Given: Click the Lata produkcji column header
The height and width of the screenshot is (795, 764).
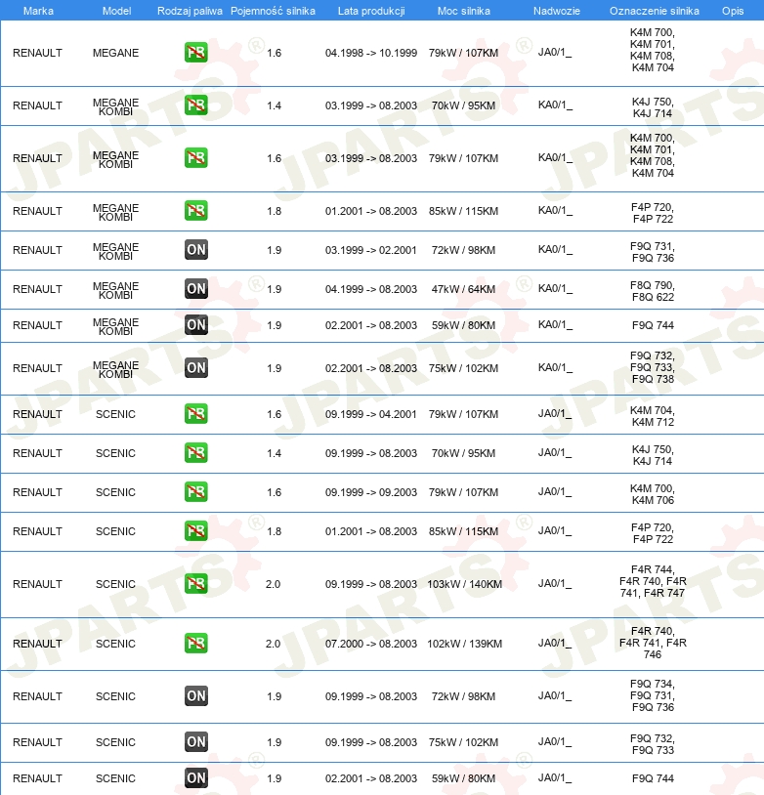Looking at the screenshot, I should coord(371,11).
